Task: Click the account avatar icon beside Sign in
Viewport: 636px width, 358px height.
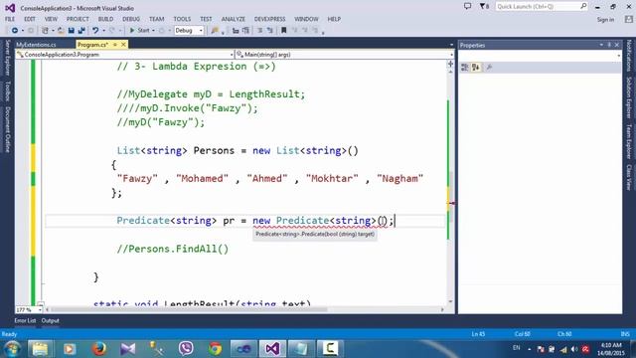Action: tap(629, 19)
